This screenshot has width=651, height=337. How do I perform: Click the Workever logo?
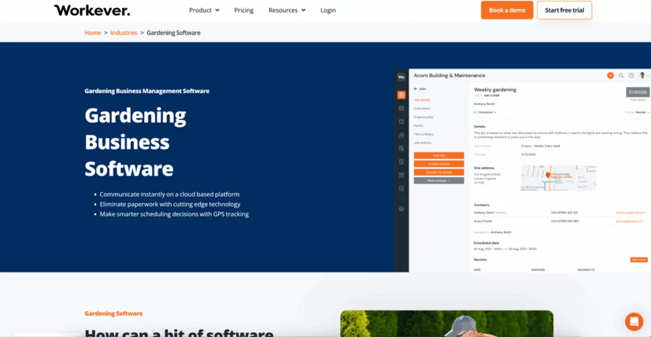[x=92, y=10]
